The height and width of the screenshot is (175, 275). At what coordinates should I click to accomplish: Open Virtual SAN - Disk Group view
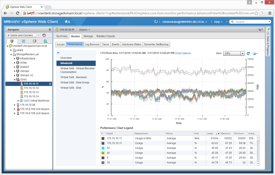(x=76, y=82)
